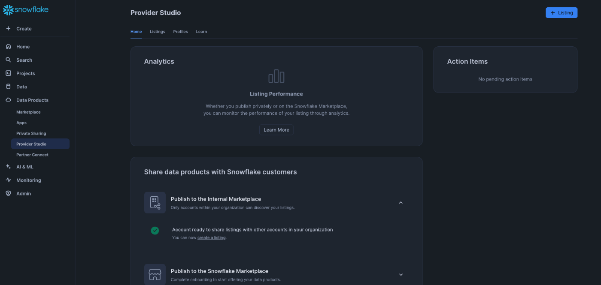Click the Data Products cloud icon
Image resolution: width=601 pixels, height=285 pixels.
(x=8, y=100)
